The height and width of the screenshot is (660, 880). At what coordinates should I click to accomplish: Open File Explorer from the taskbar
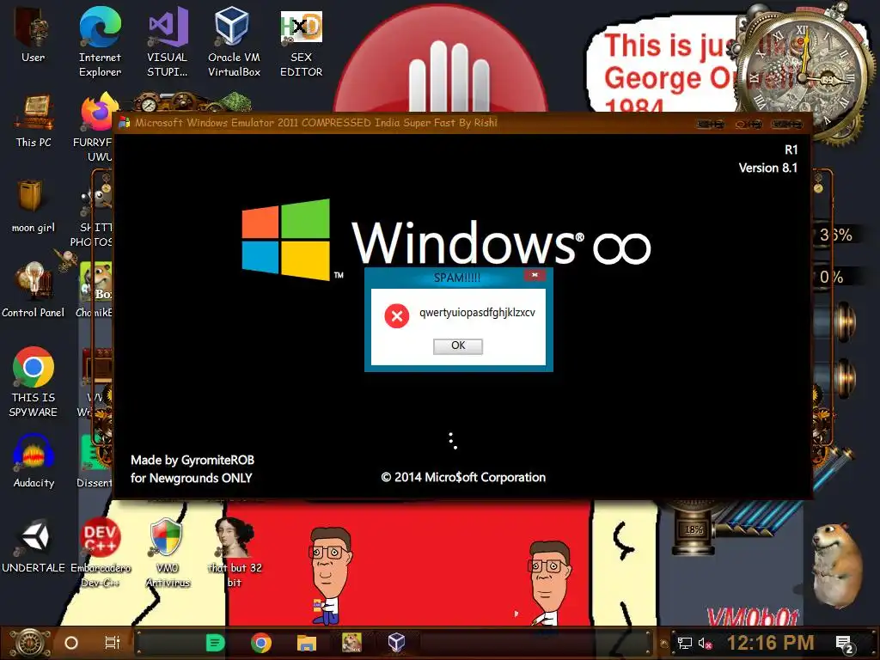pyautogui.click(x=307, y=643)
